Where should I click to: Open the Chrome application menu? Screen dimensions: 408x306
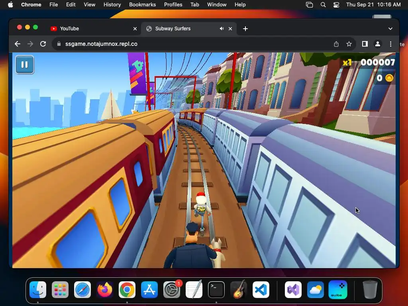[x=31, y=4]
